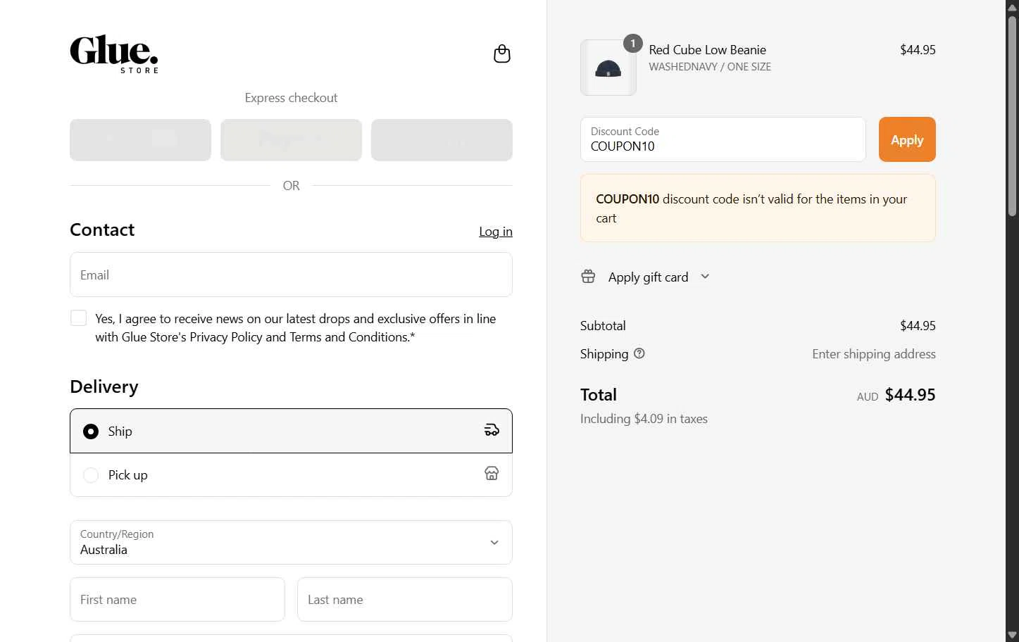Focus the Email input field

[x=291, y=275]
